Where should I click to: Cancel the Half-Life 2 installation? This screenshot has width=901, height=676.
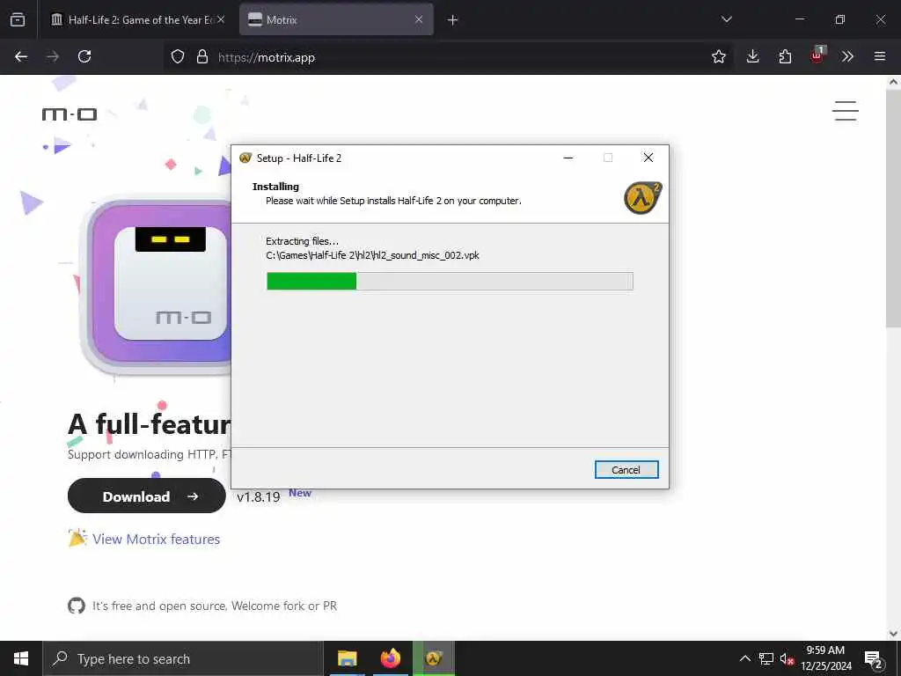pyautogui.click(x=626, y=470)
